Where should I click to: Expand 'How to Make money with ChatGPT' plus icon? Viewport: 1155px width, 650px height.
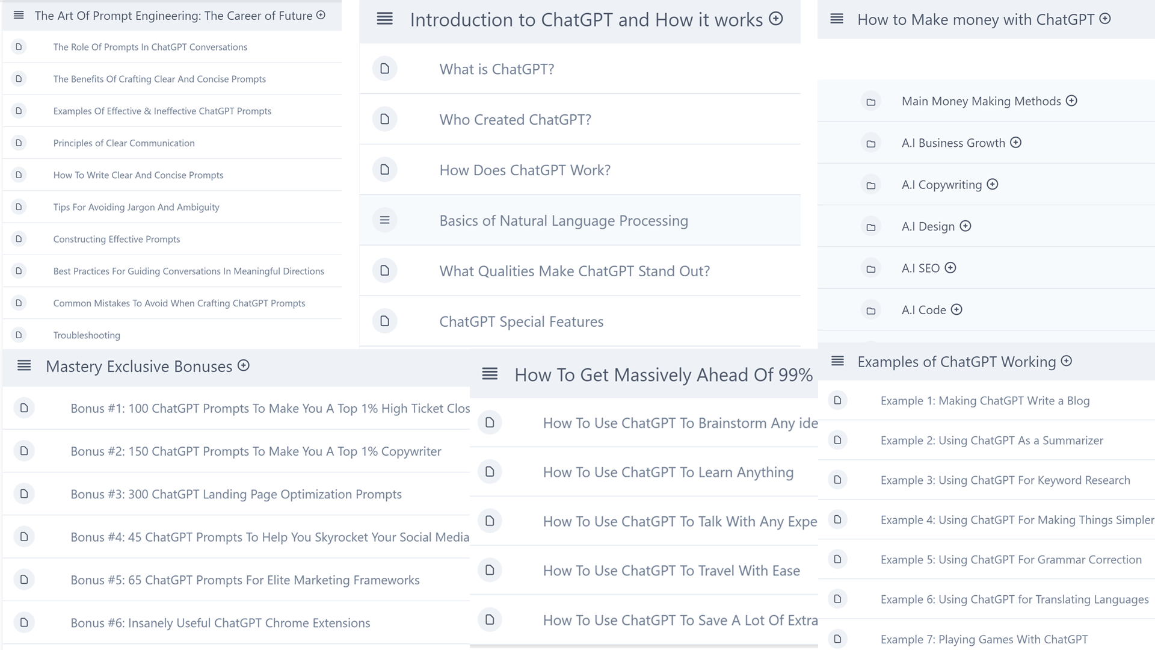point(1105,19)
